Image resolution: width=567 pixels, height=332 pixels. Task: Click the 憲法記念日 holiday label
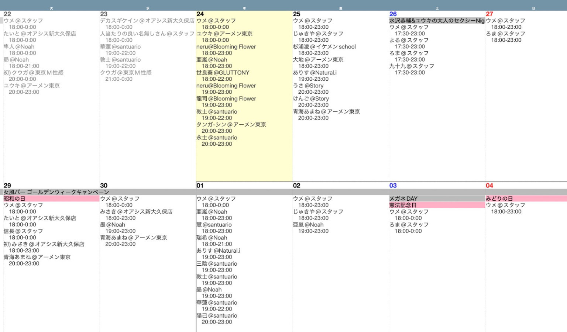tap(437, 205)
